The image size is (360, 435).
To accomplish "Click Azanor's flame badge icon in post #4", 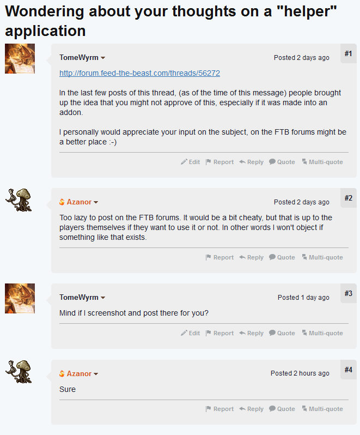I will click(62, 374).
